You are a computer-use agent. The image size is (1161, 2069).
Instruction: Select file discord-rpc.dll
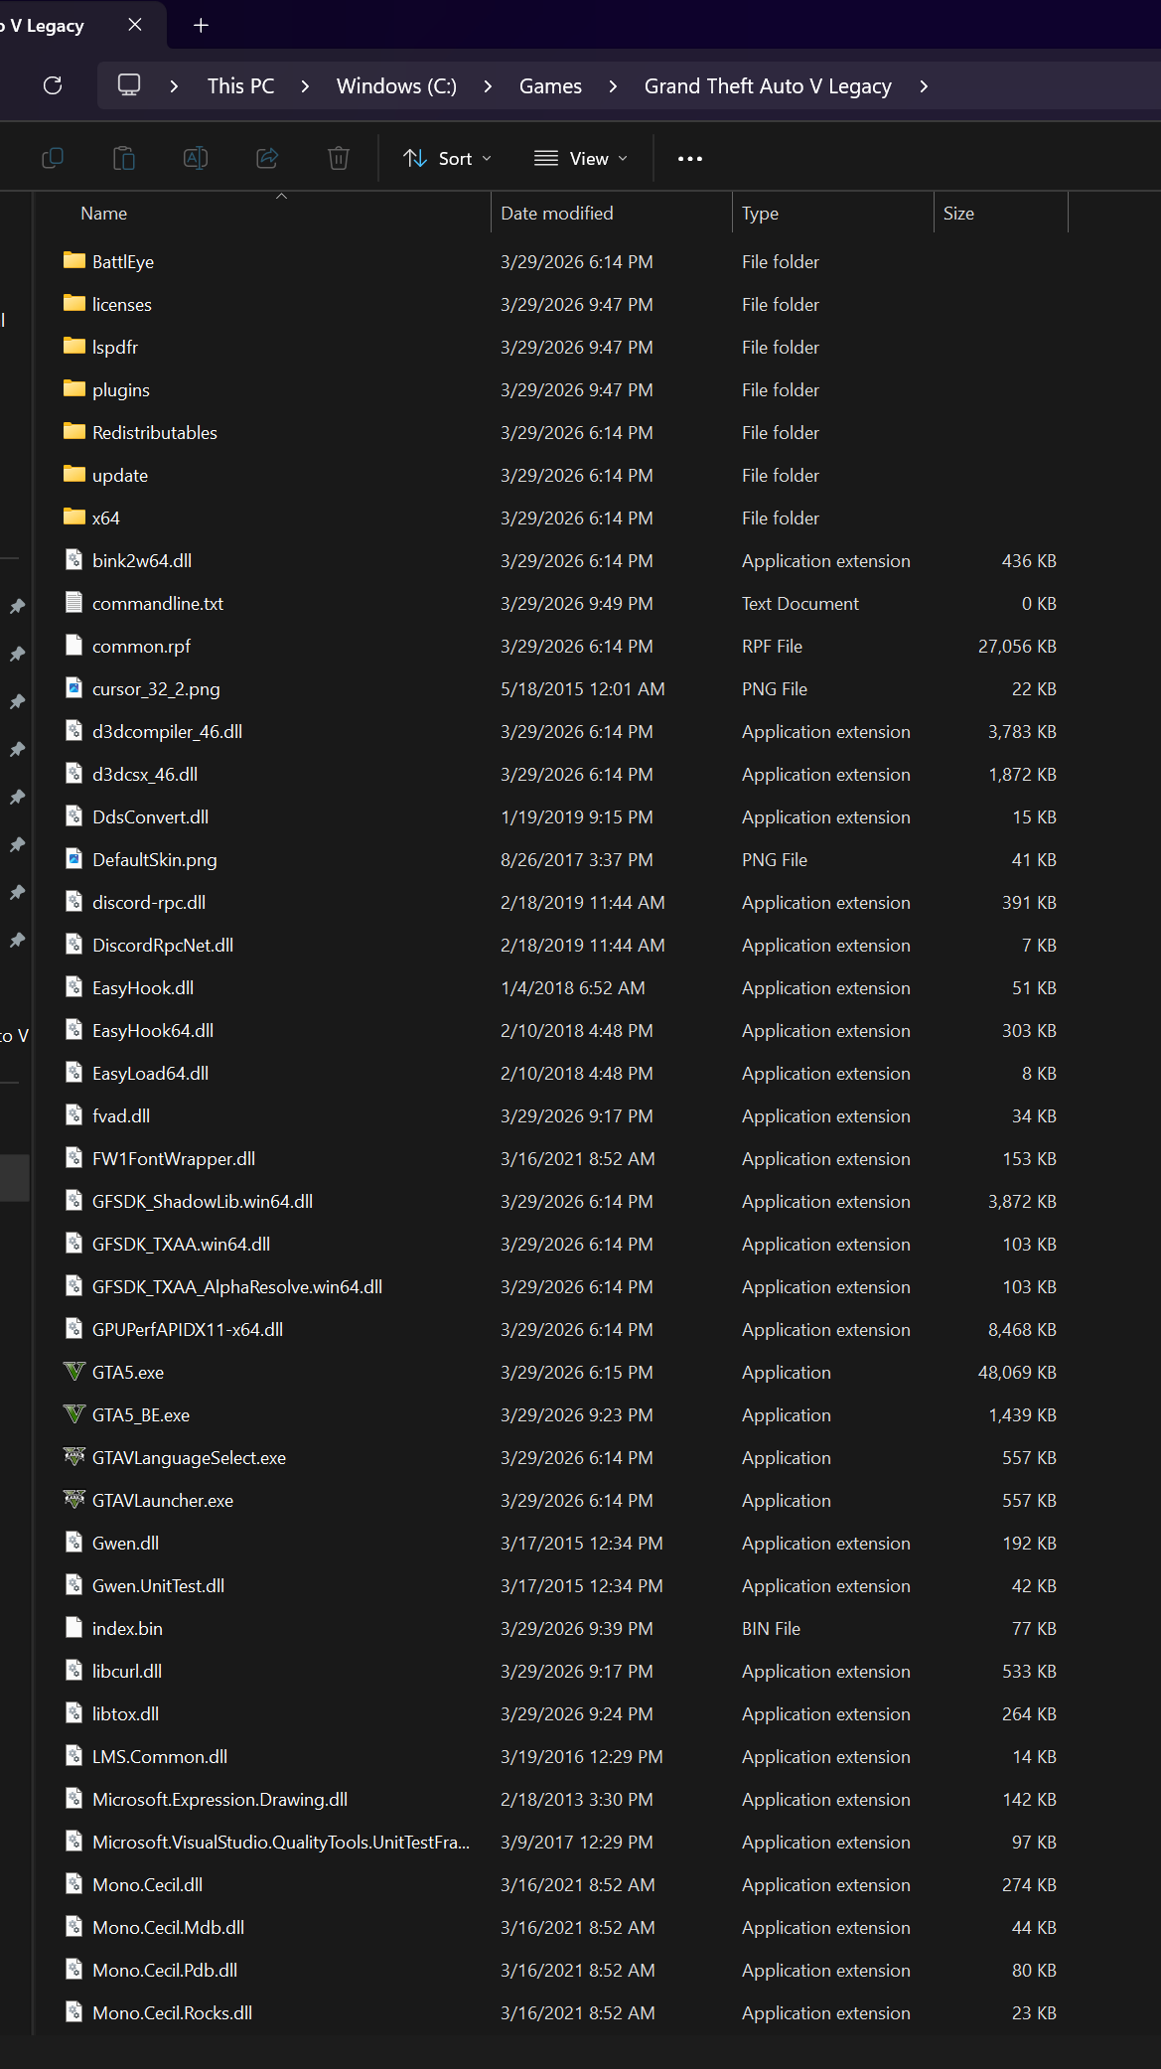coord(149,902)
